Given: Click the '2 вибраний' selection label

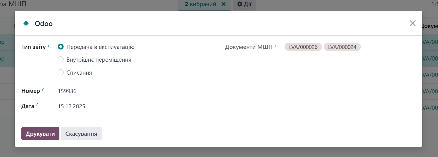Looking at the screenshot, I should click(200, 4).
